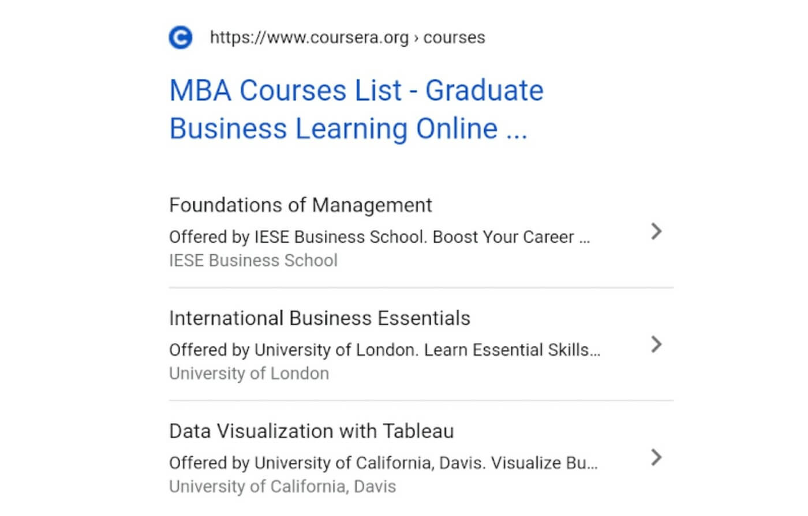Viewport: 808px width, 516px height.
Task: Click the 'courses' breadcrumb segment
Action: pos(454,37)
